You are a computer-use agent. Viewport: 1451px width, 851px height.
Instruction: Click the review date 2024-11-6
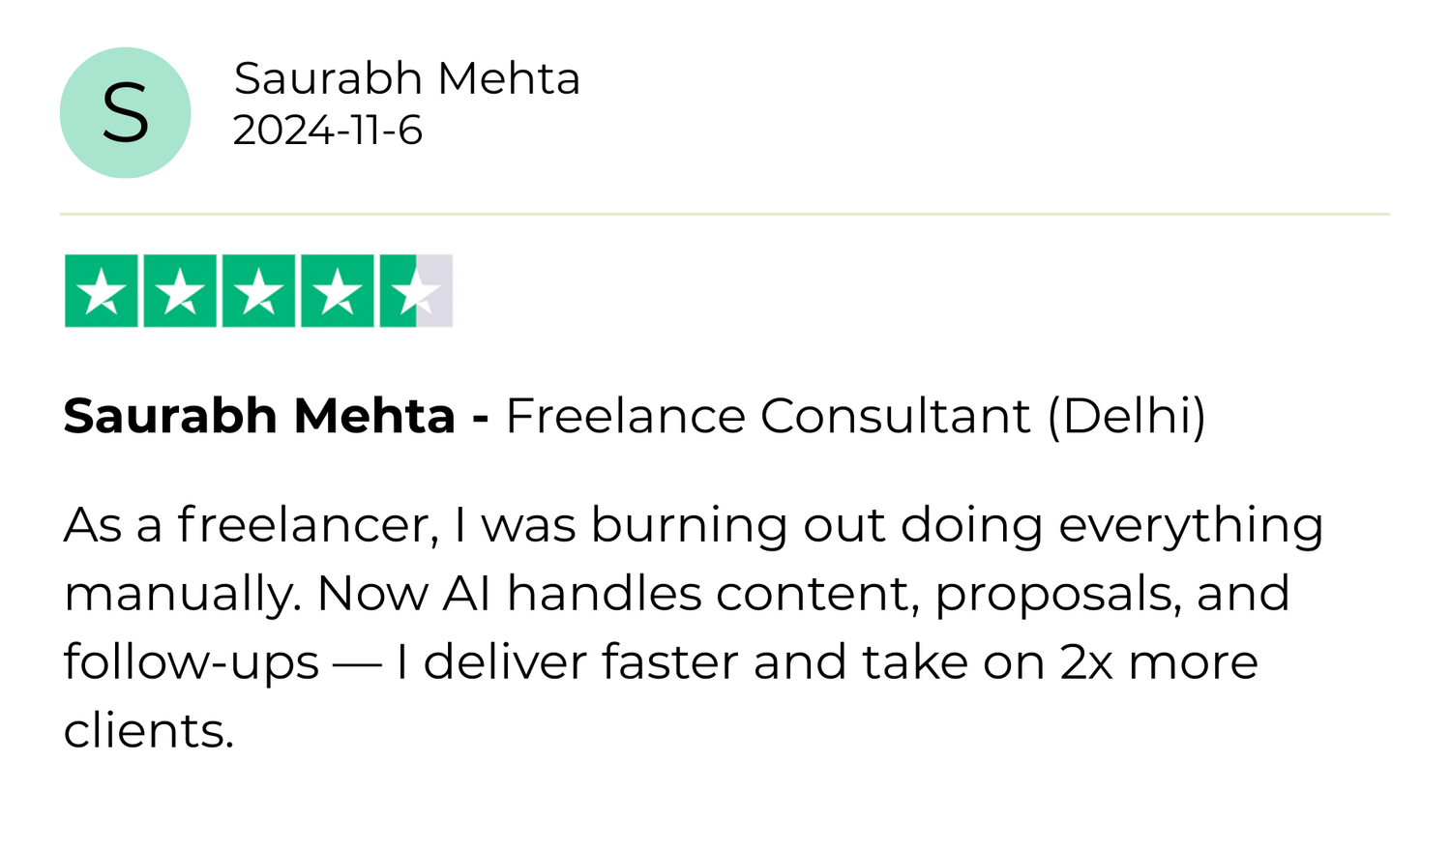(x=327, y=131)
